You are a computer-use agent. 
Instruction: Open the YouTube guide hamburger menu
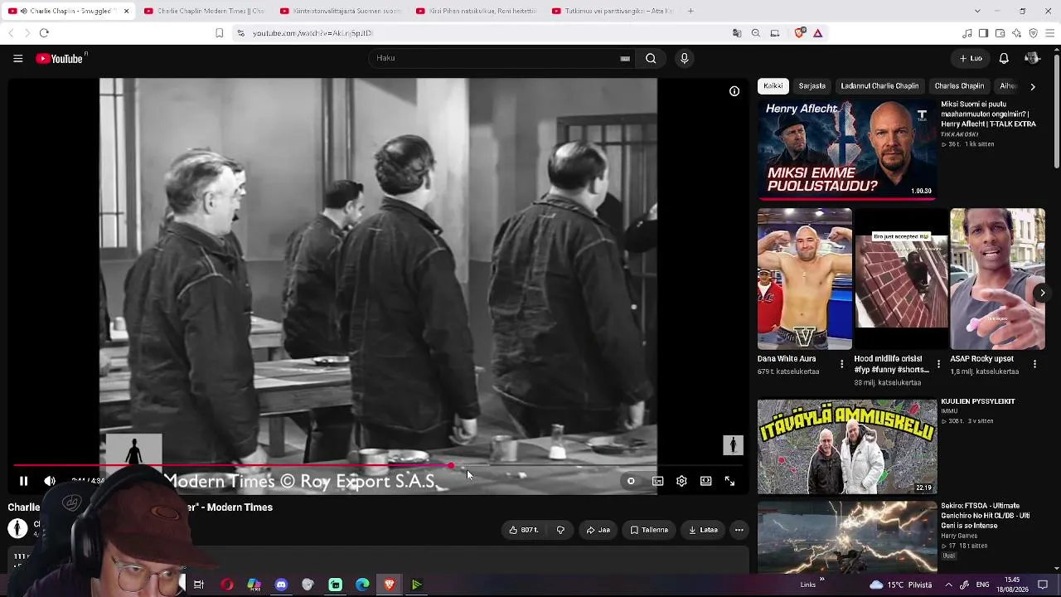[17, 58]
